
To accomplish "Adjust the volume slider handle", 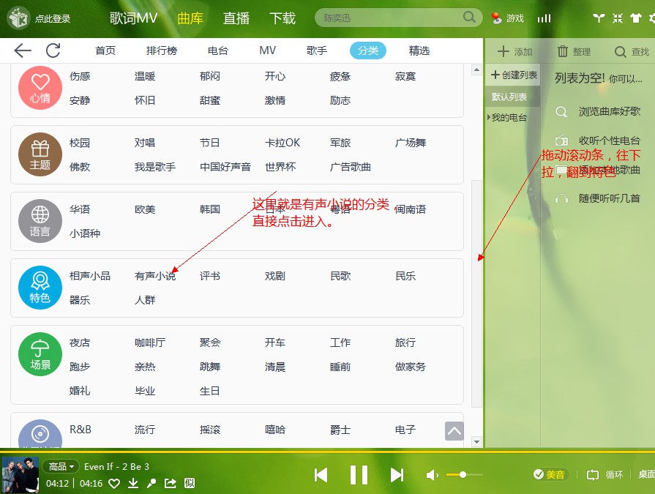I will click(x=463, y=475).
